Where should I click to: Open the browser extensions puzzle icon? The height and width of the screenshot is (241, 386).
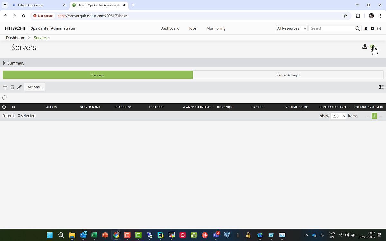tap(358, 16)
